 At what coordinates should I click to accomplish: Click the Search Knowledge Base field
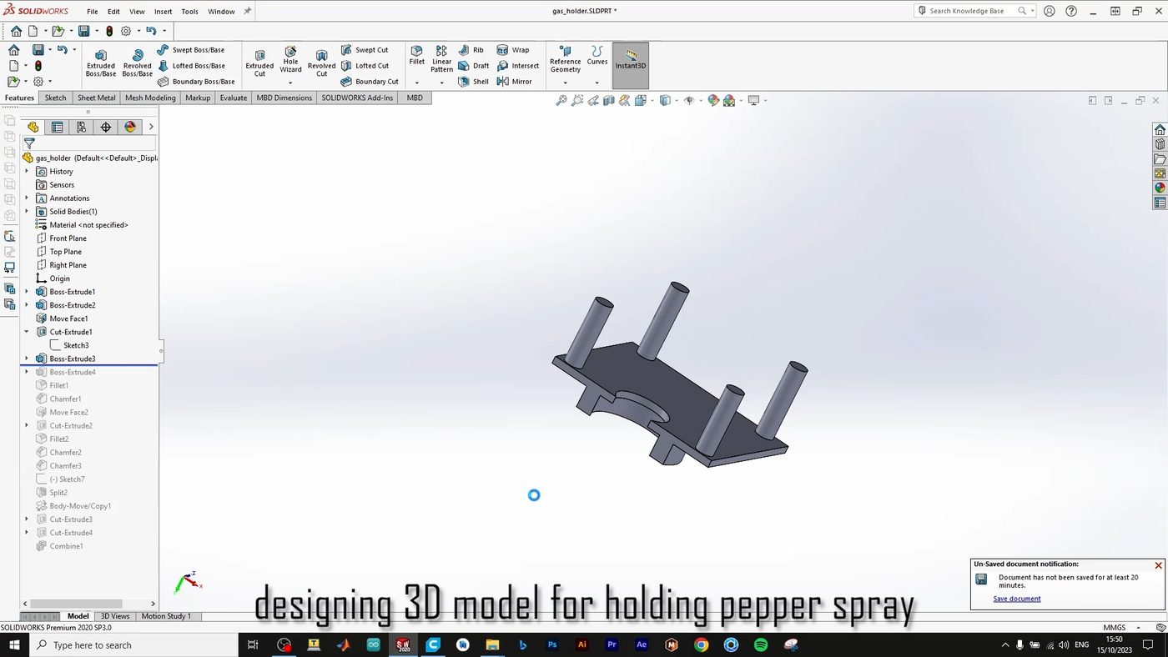point(975,11)
